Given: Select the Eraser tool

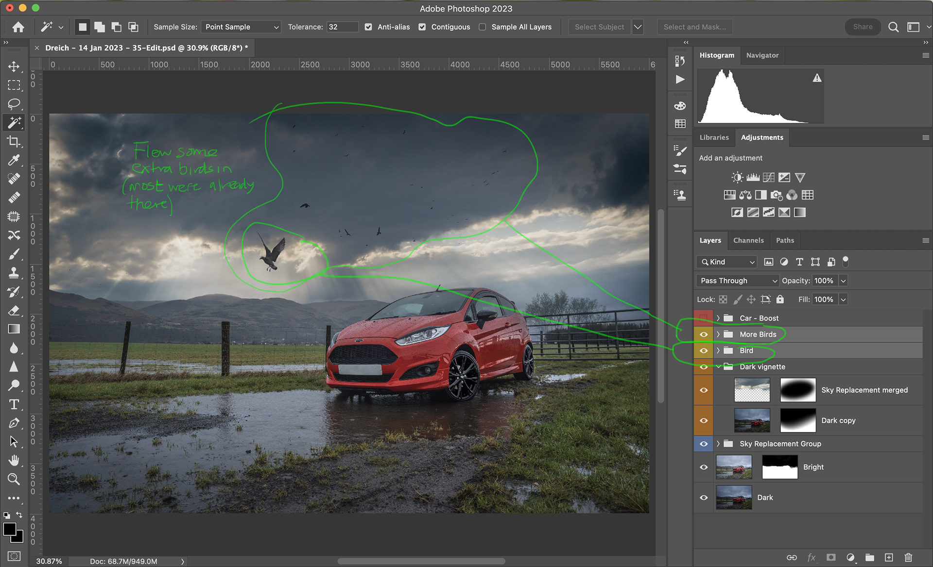Looking at the screenshot, I should pyautogui.click(x=14, y=311).
